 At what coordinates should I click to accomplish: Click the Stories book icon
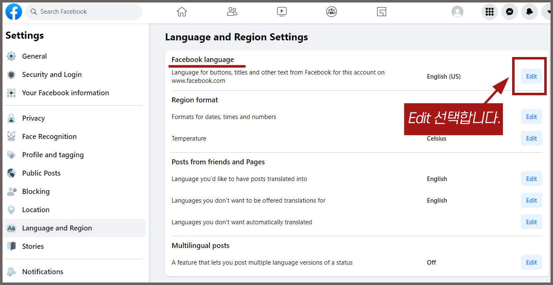[x=11, y=246]
